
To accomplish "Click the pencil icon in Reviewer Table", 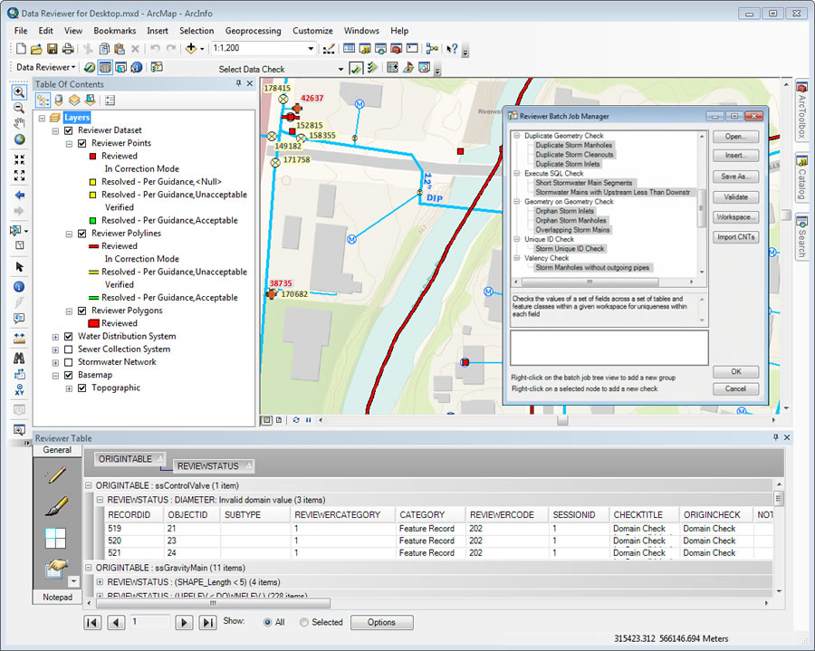I will 56,474.
